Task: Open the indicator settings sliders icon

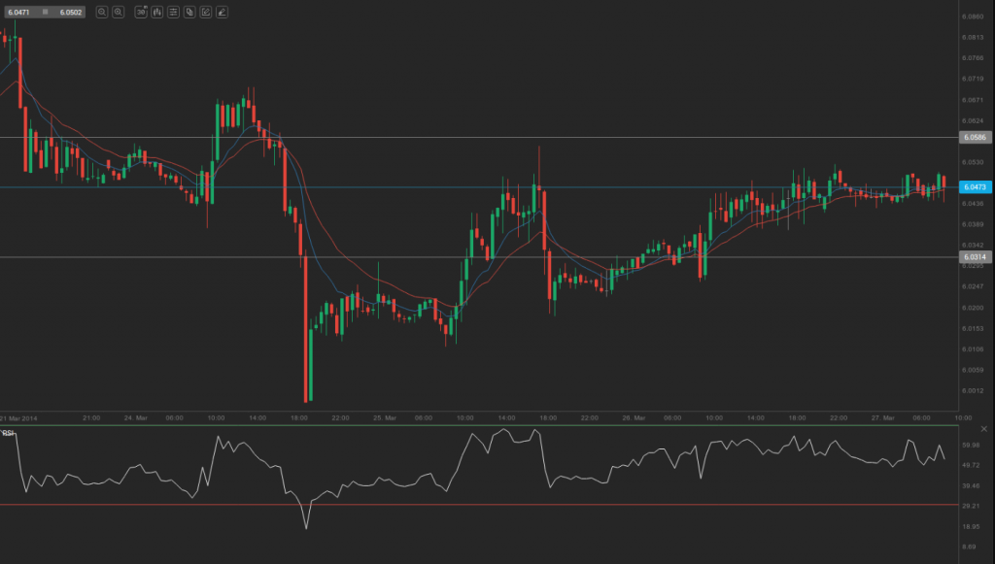Action: tap(173, 13)
